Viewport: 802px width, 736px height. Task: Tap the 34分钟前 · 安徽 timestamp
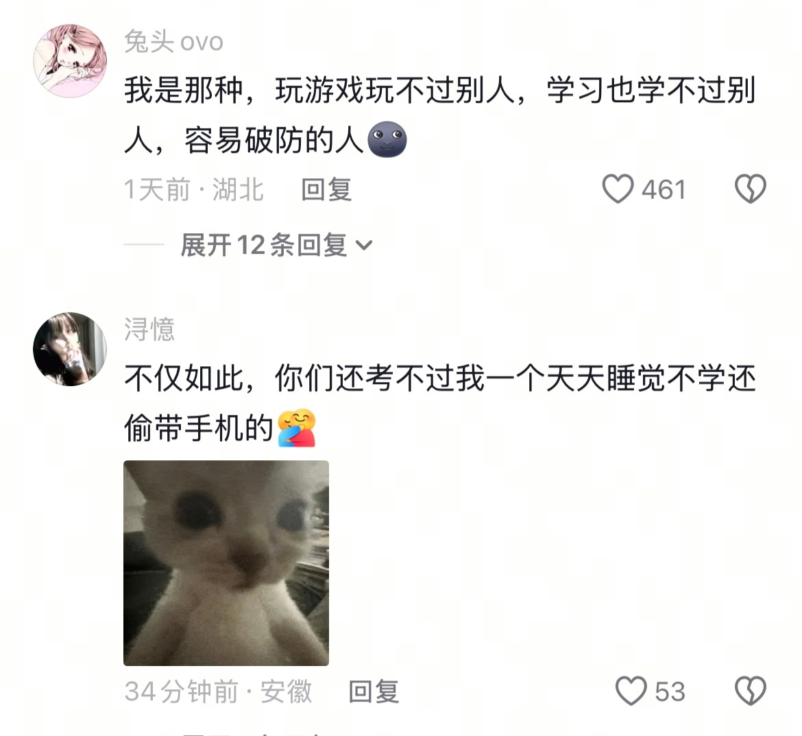click(219, 691)
